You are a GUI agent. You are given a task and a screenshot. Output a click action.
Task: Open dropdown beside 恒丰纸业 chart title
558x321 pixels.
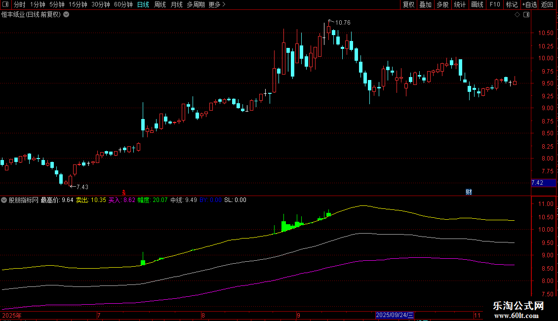click(66, 15)
